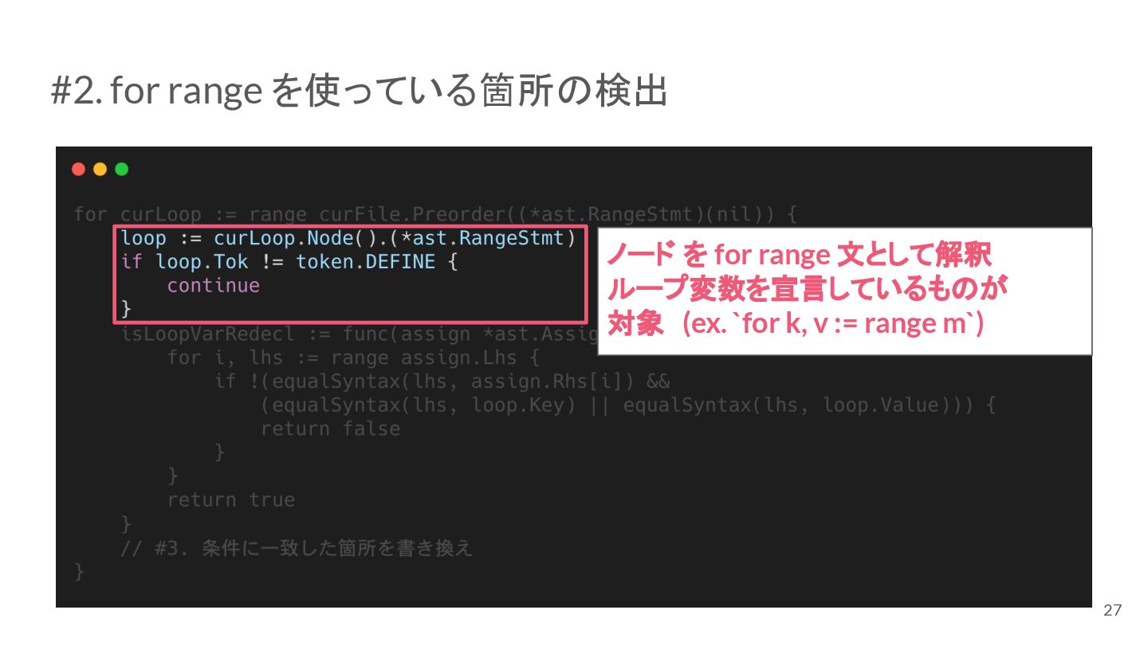Screen dimensions: 1148x645
Task: Click the highlighted line loop := curLoop.Node()
Action: point(348,238)
